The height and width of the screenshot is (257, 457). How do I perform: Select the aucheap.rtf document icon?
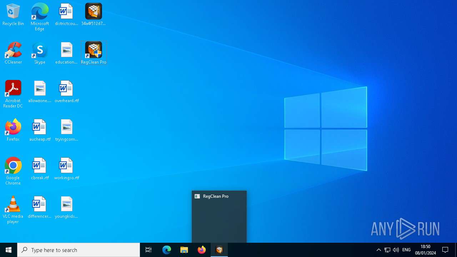coord(40,131)
